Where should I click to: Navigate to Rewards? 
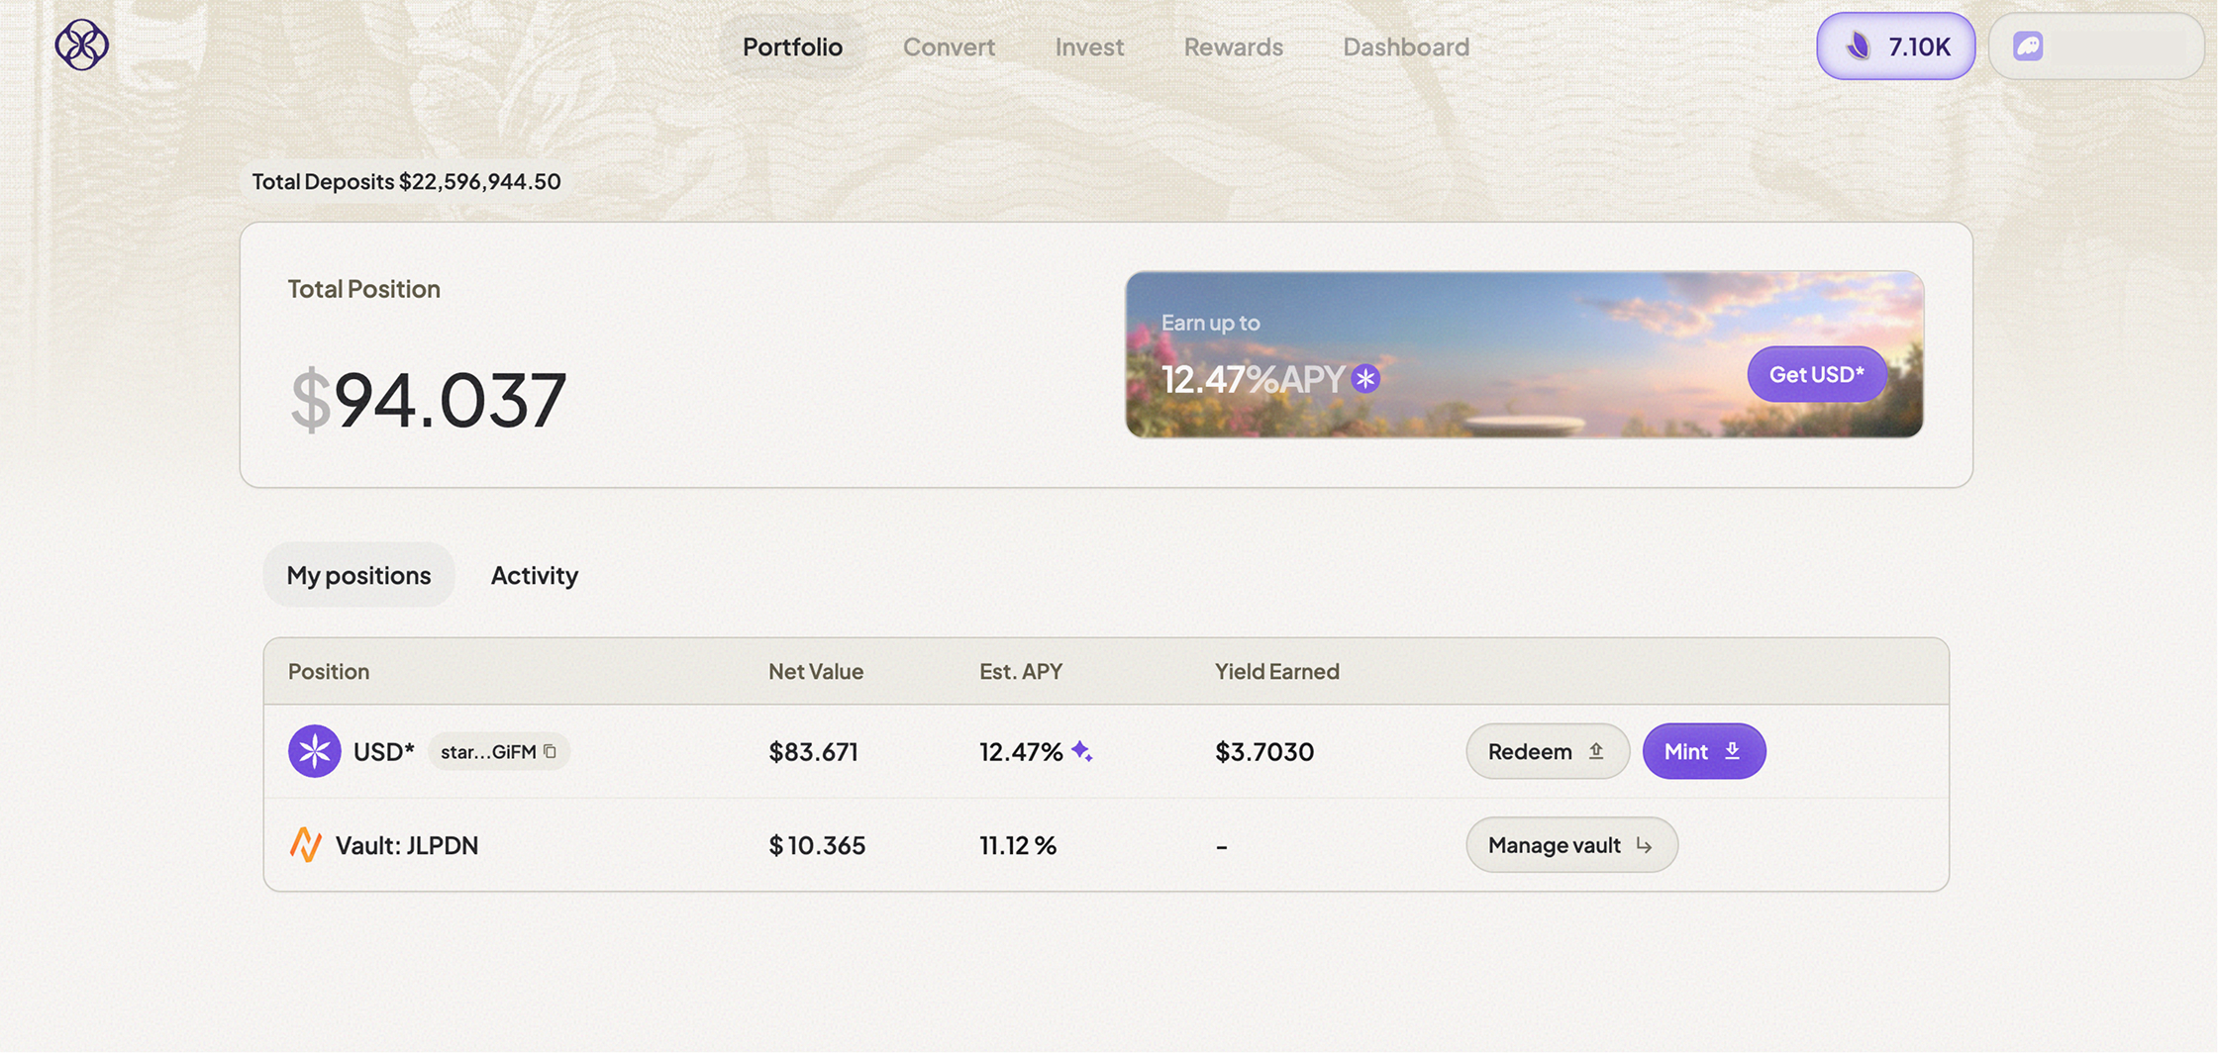point(1233,47)
